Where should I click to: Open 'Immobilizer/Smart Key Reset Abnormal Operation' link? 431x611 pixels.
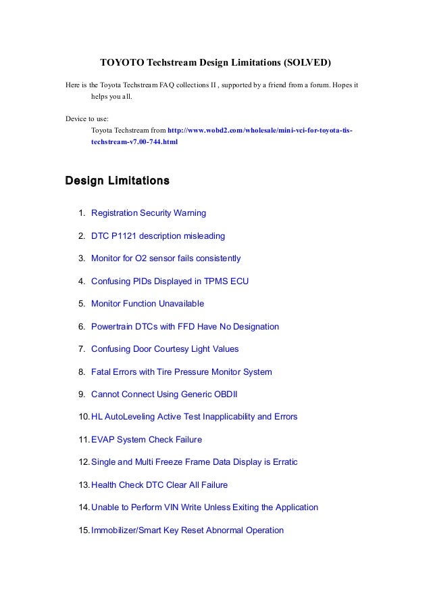(187, 530)
